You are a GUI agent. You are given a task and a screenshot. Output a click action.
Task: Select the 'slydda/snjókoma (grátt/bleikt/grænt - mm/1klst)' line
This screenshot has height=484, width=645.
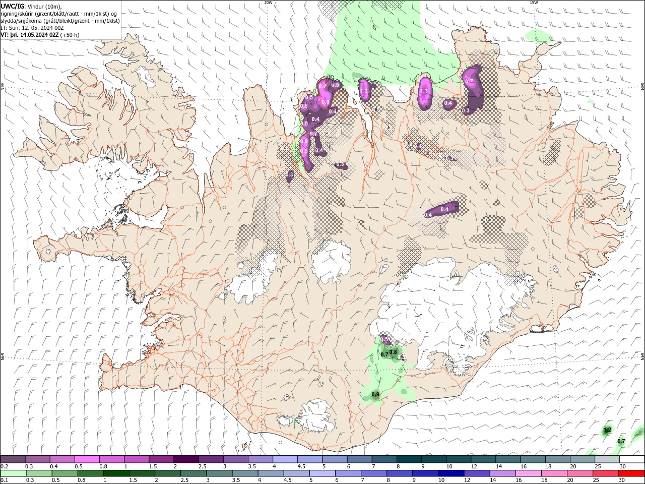pyautogui.click(x=60, y=21)
